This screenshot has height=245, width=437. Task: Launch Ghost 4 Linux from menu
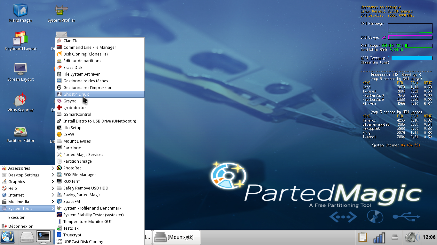(x=100, y=94)
